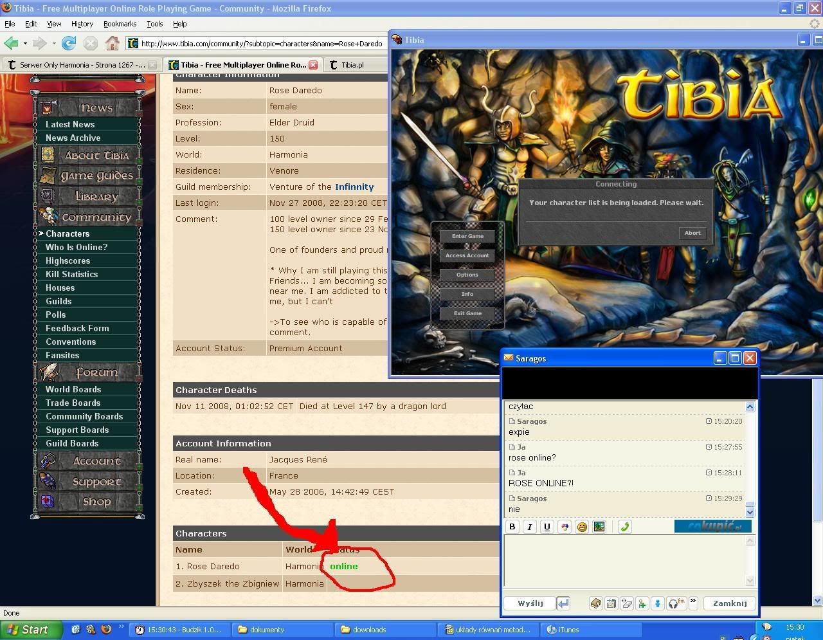Switch to the Tibia.pl tab
Screen dimensions: 823x640
pyautogui.click(x=352, y=65)
